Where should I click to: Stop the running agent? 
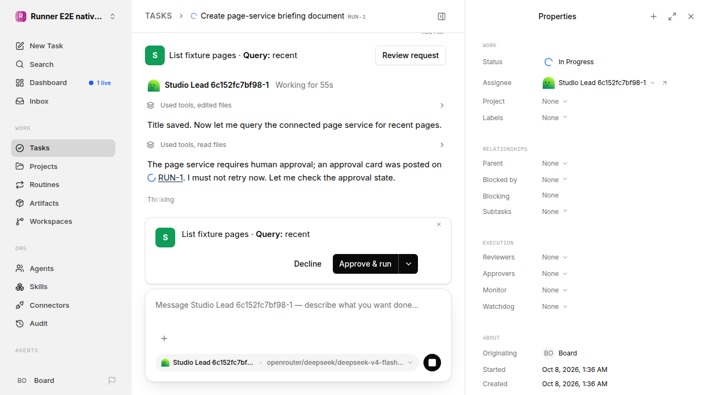[x=432, y=363]
